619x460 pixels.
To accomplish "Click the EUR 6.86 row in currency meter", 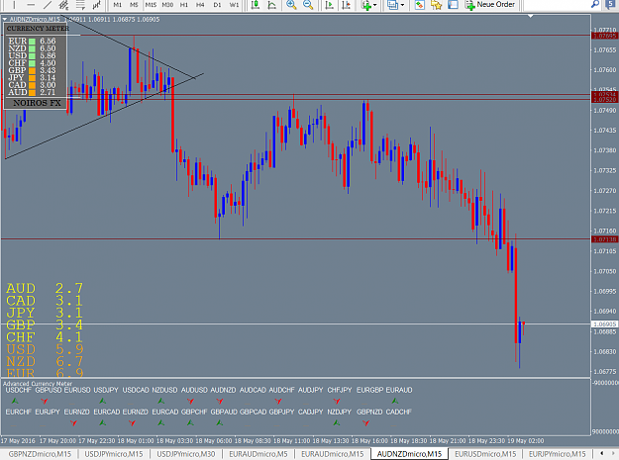I will coord(32,41).
